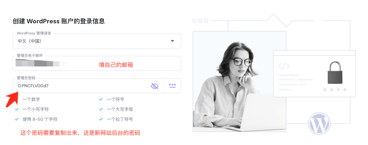Click the code brackets icon in illustration
This screenshot has height=145, width=368.
click(284, 66)
